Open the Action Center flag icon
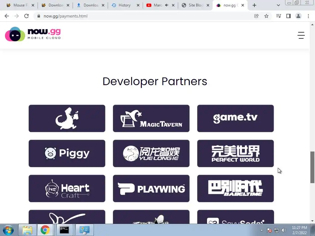This screenshot has width=315, height=236. 269,230
